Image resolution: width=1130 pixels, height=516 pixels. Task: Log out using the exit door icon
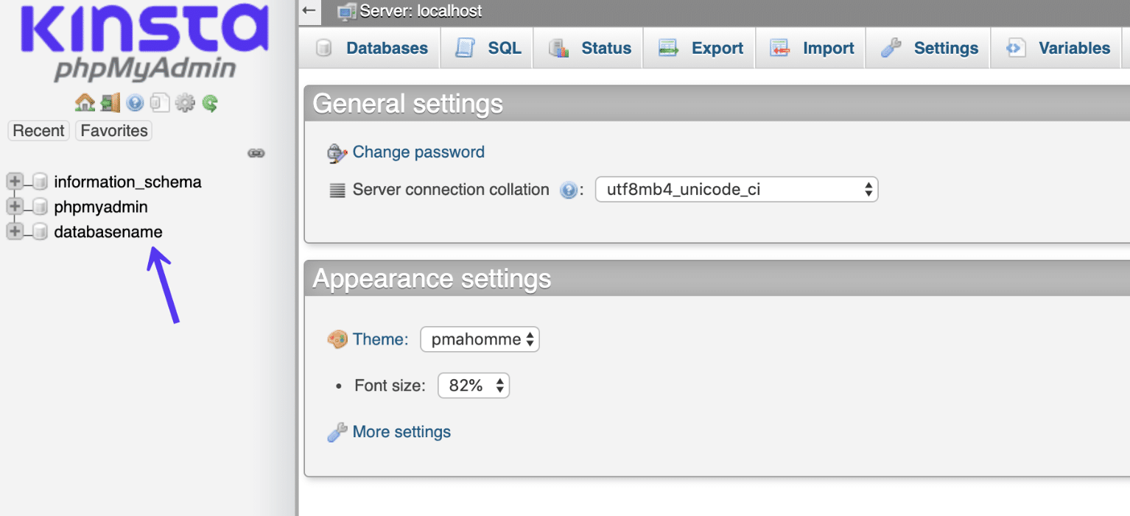tap(110, 102)
